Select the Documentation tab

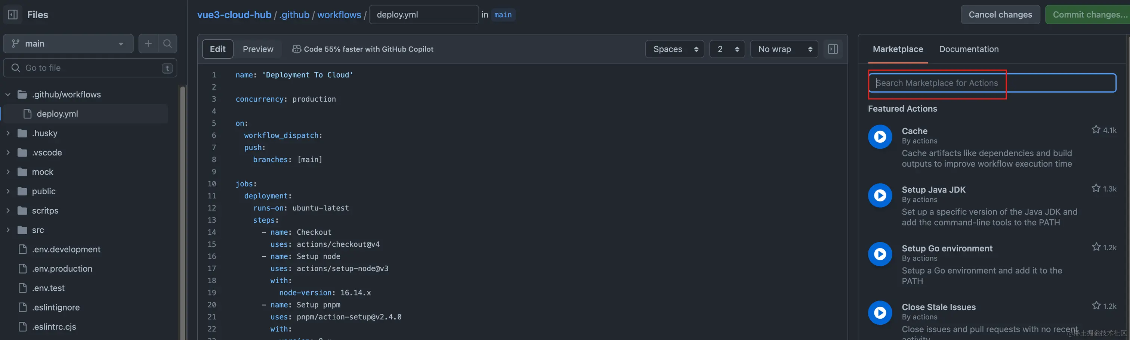(x=969, y=49)
